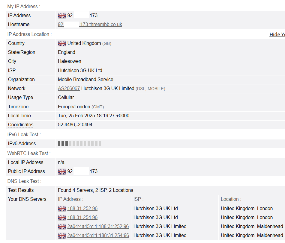285x243 pixels.
Task: Click the Hide Yo... link at right
Action: (277, 34)
